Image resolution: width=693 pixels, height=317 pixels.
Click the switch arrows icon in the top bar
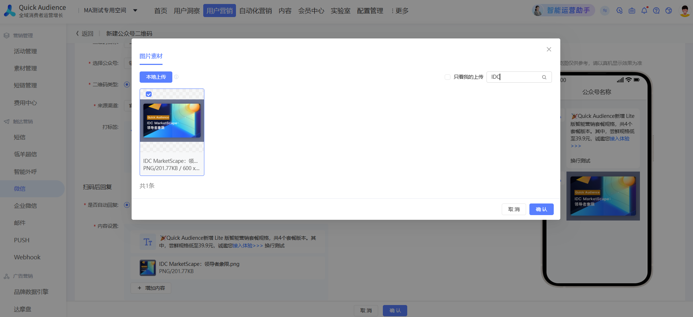coord(605,11)
